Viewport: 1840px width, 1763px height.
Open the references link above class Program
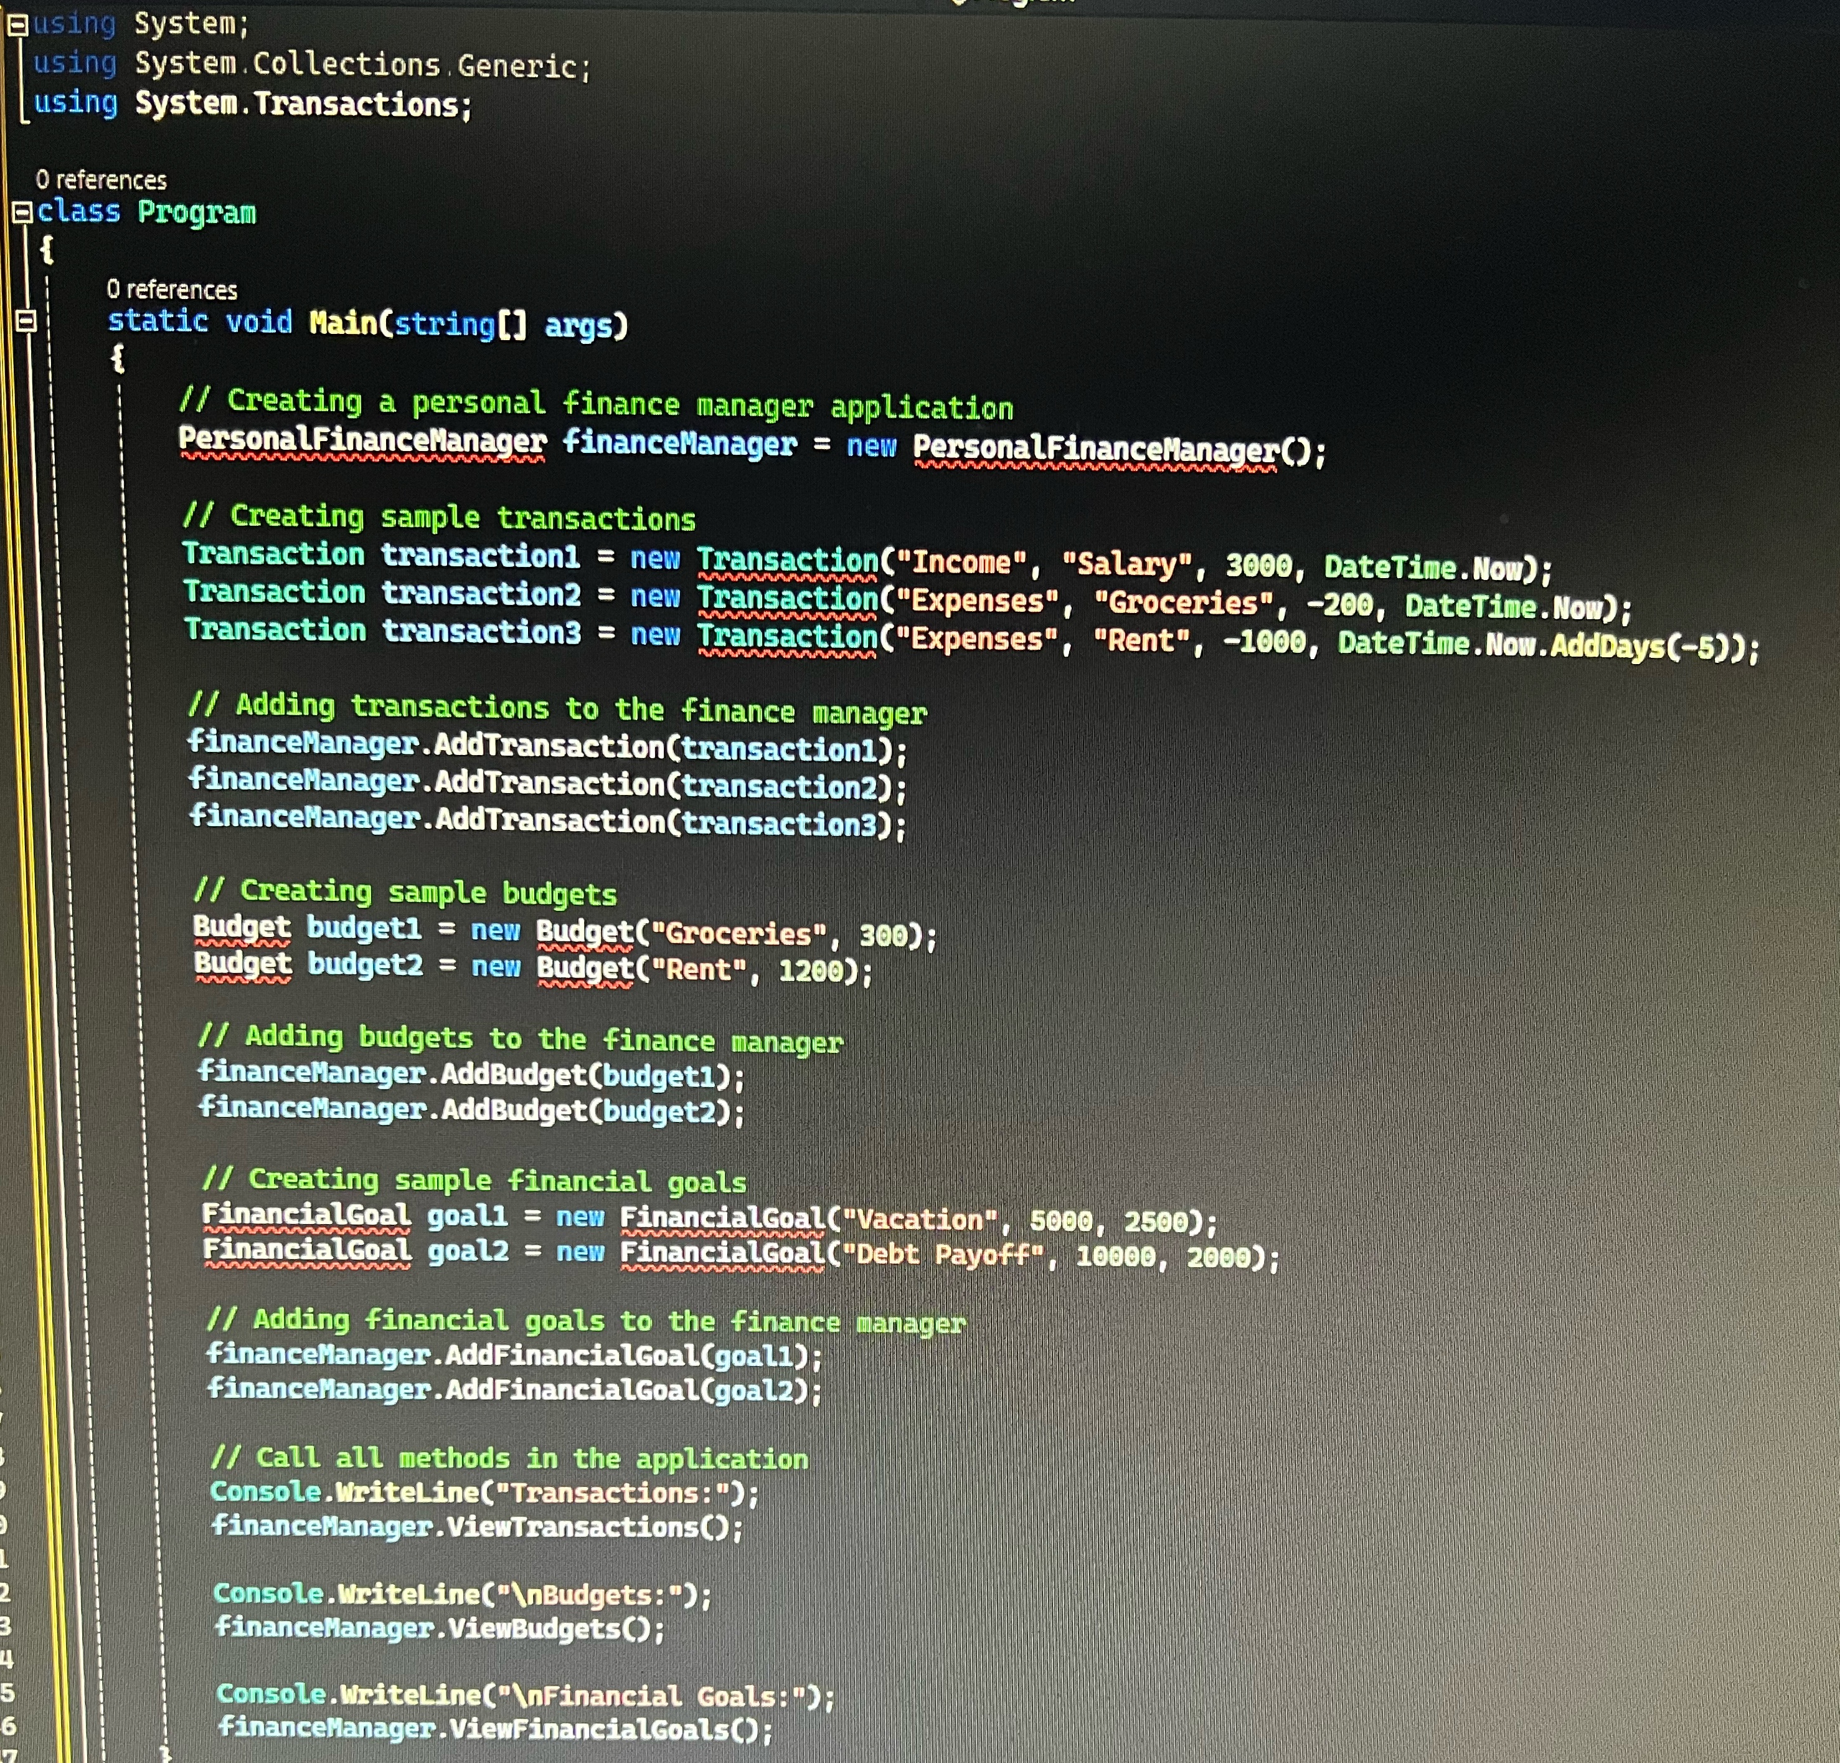[100, 179]
